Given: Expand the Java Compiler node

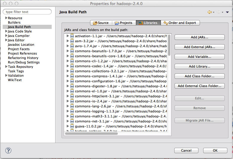Looking at the screenshot, I should (x=6, y=36).
